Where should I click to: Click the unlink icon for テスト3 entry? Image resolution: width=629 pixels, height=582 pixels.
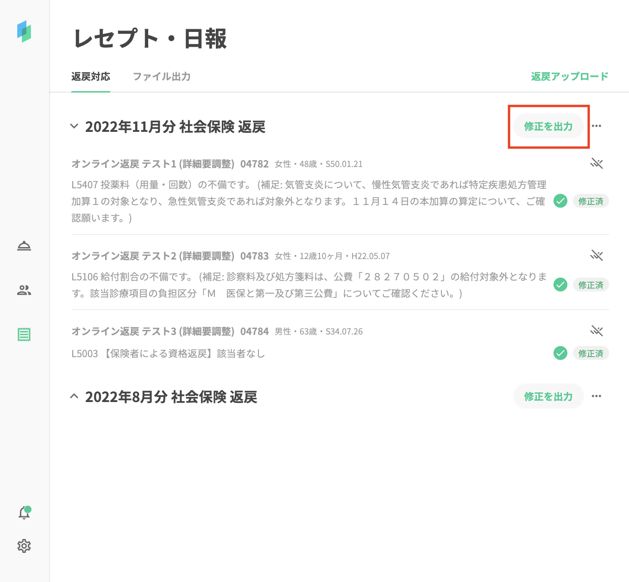click(x=597, y=331)
